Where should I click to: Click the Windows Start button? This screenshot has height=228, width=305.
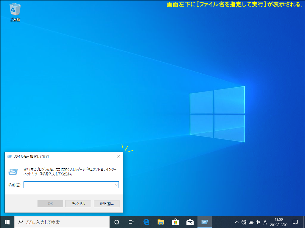tap(7, 222)
